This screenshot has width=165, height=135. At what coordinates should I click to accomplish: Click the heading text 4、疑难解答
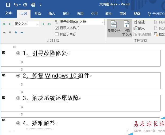click(39, 123)
